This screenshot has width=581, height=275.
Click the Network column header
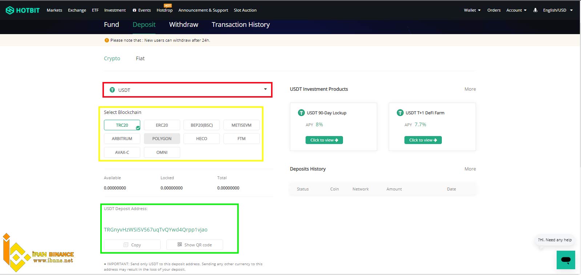[x=360, y=189]
